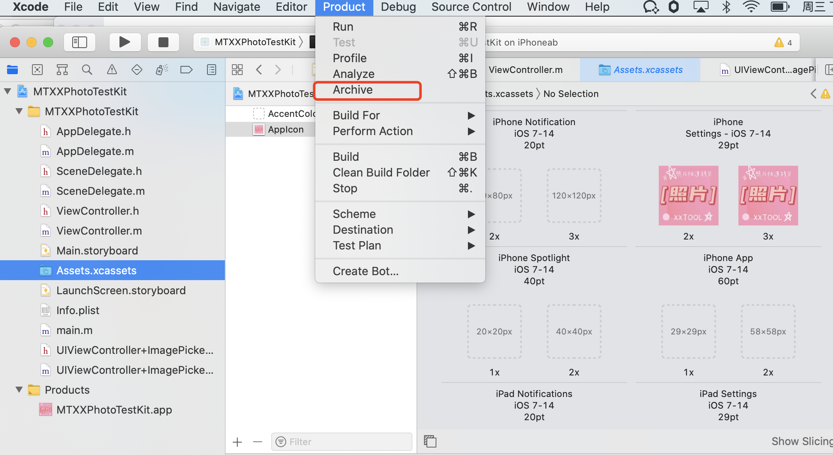Image resolution: width=833 pixels, height=455 pixels.
Task: Switch to the ViewController.m tab
Action: tap(525, 70)
